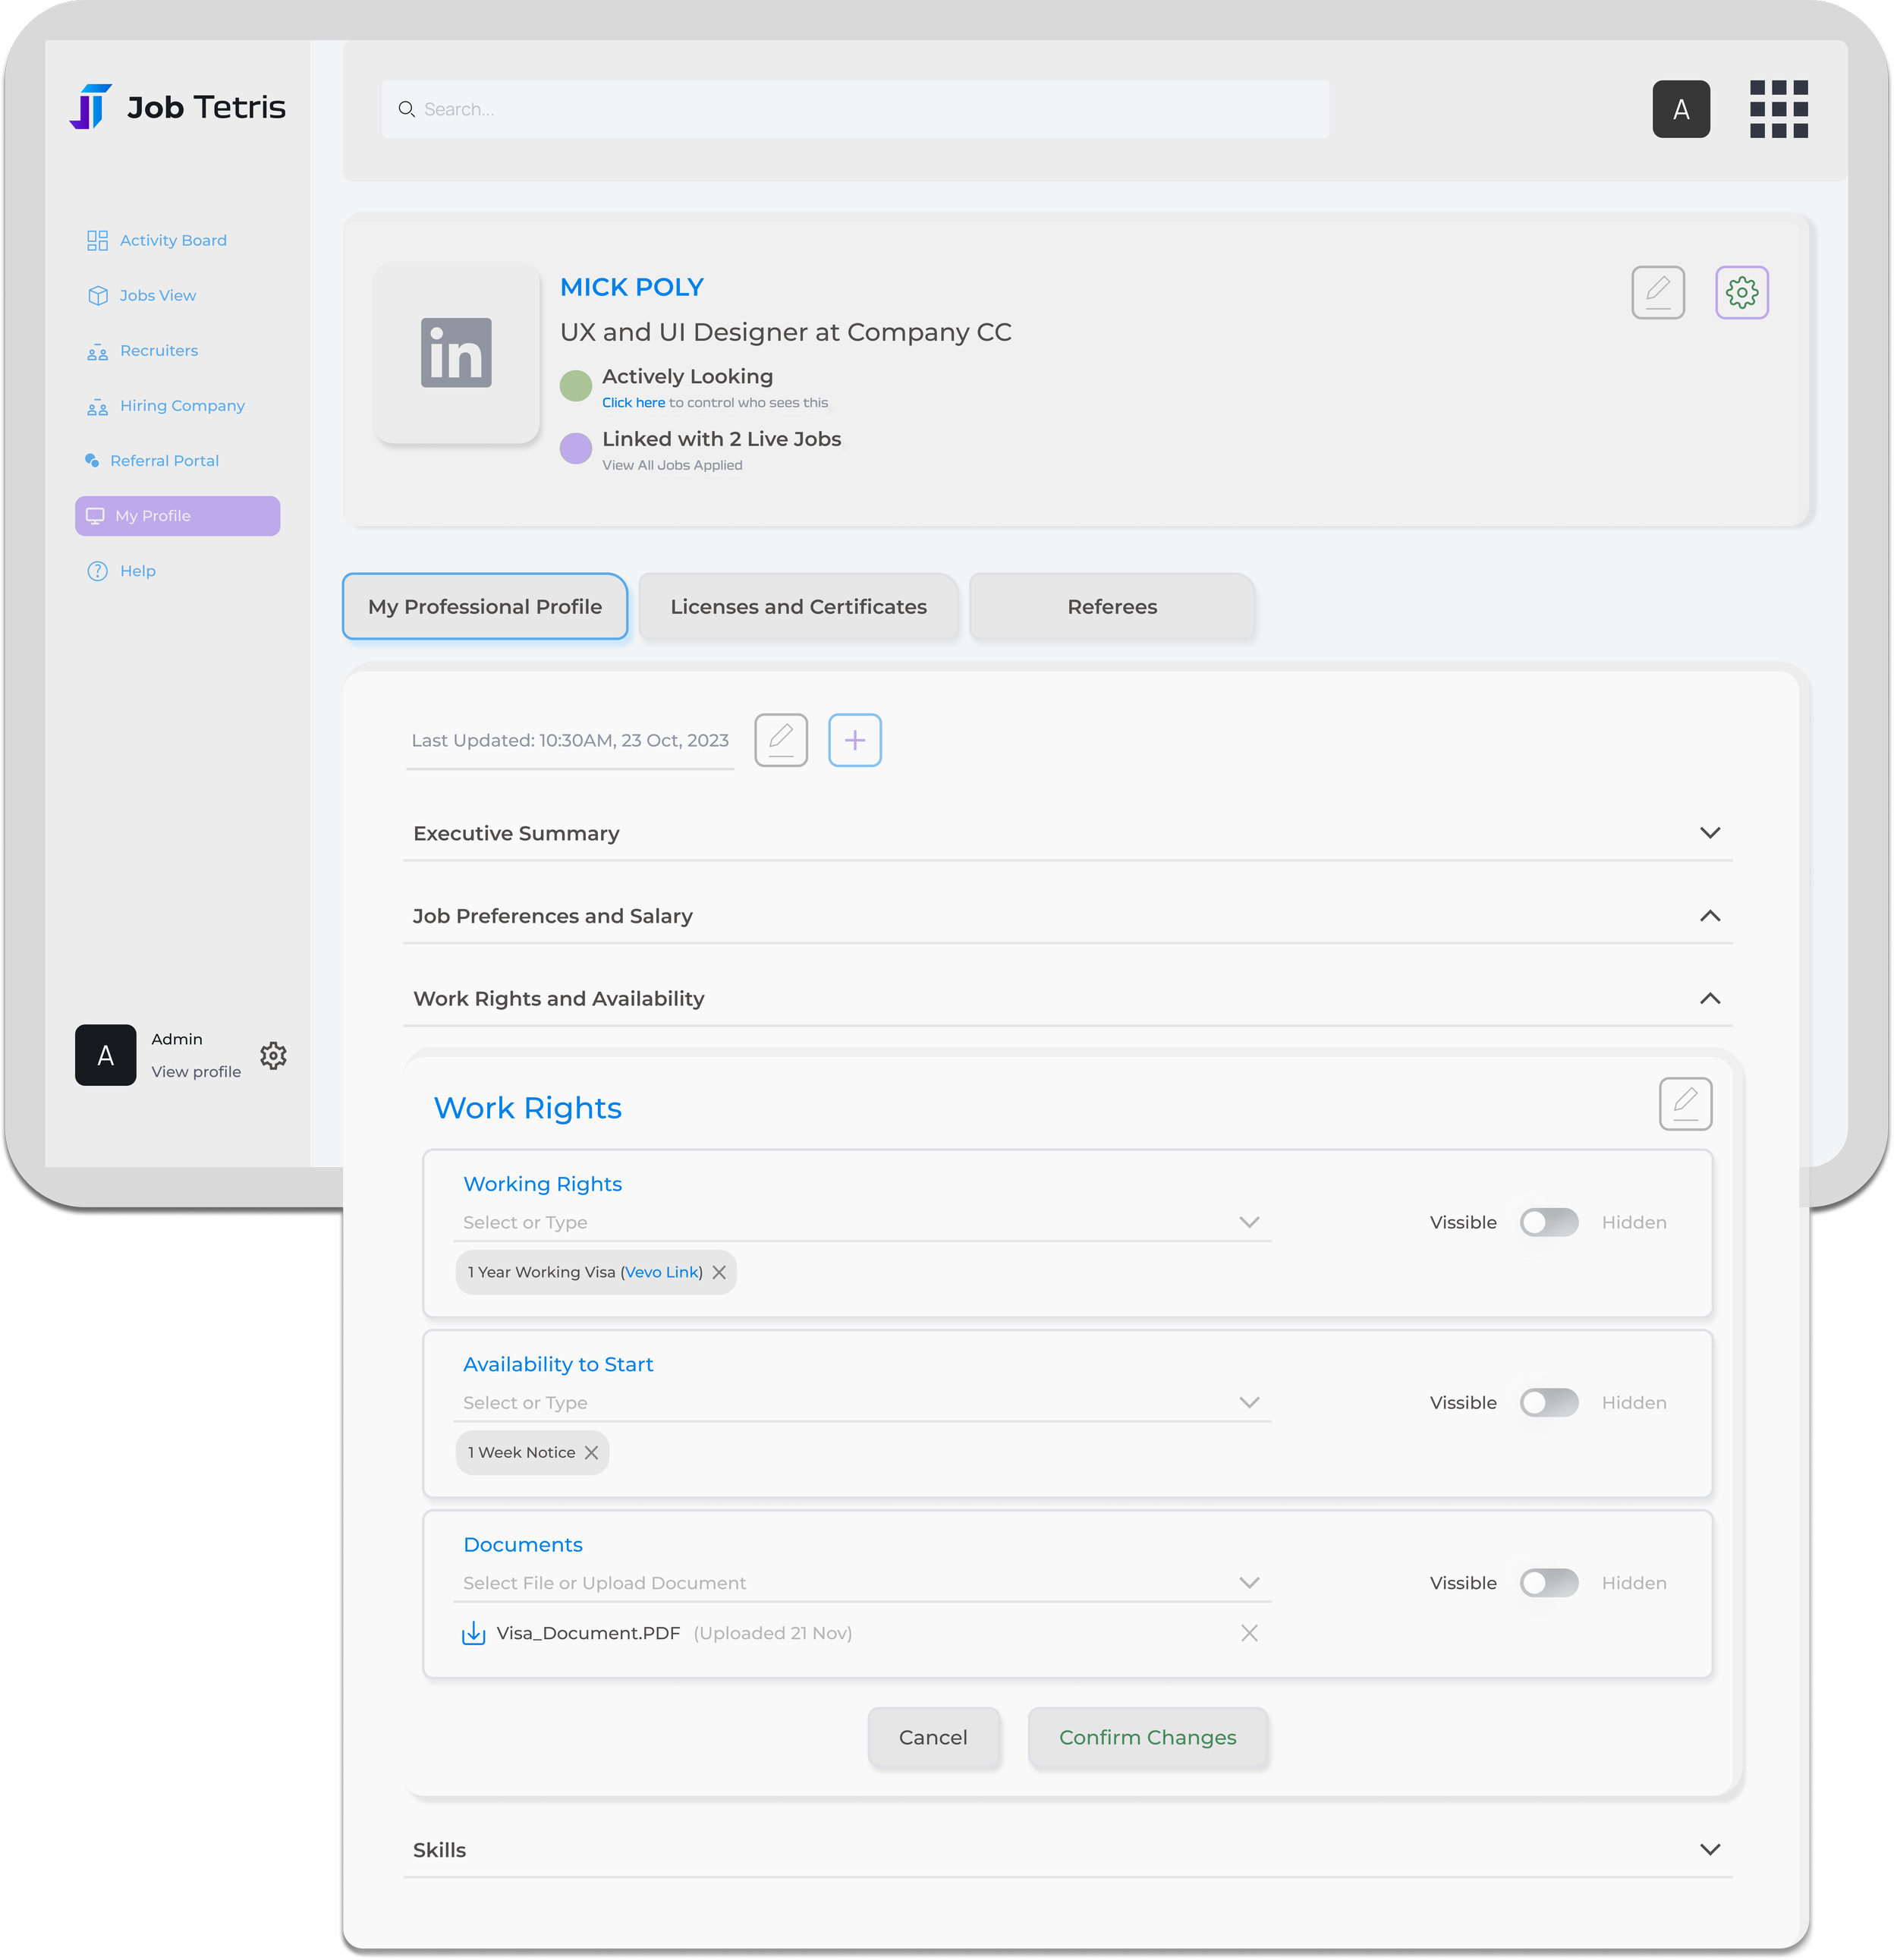Toggle visibility of Working Rights to Hidden

pyautogui.click(x=1549, y=1221)
